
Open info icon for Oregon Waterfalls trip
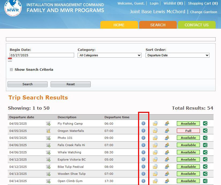tap(143, 131)
